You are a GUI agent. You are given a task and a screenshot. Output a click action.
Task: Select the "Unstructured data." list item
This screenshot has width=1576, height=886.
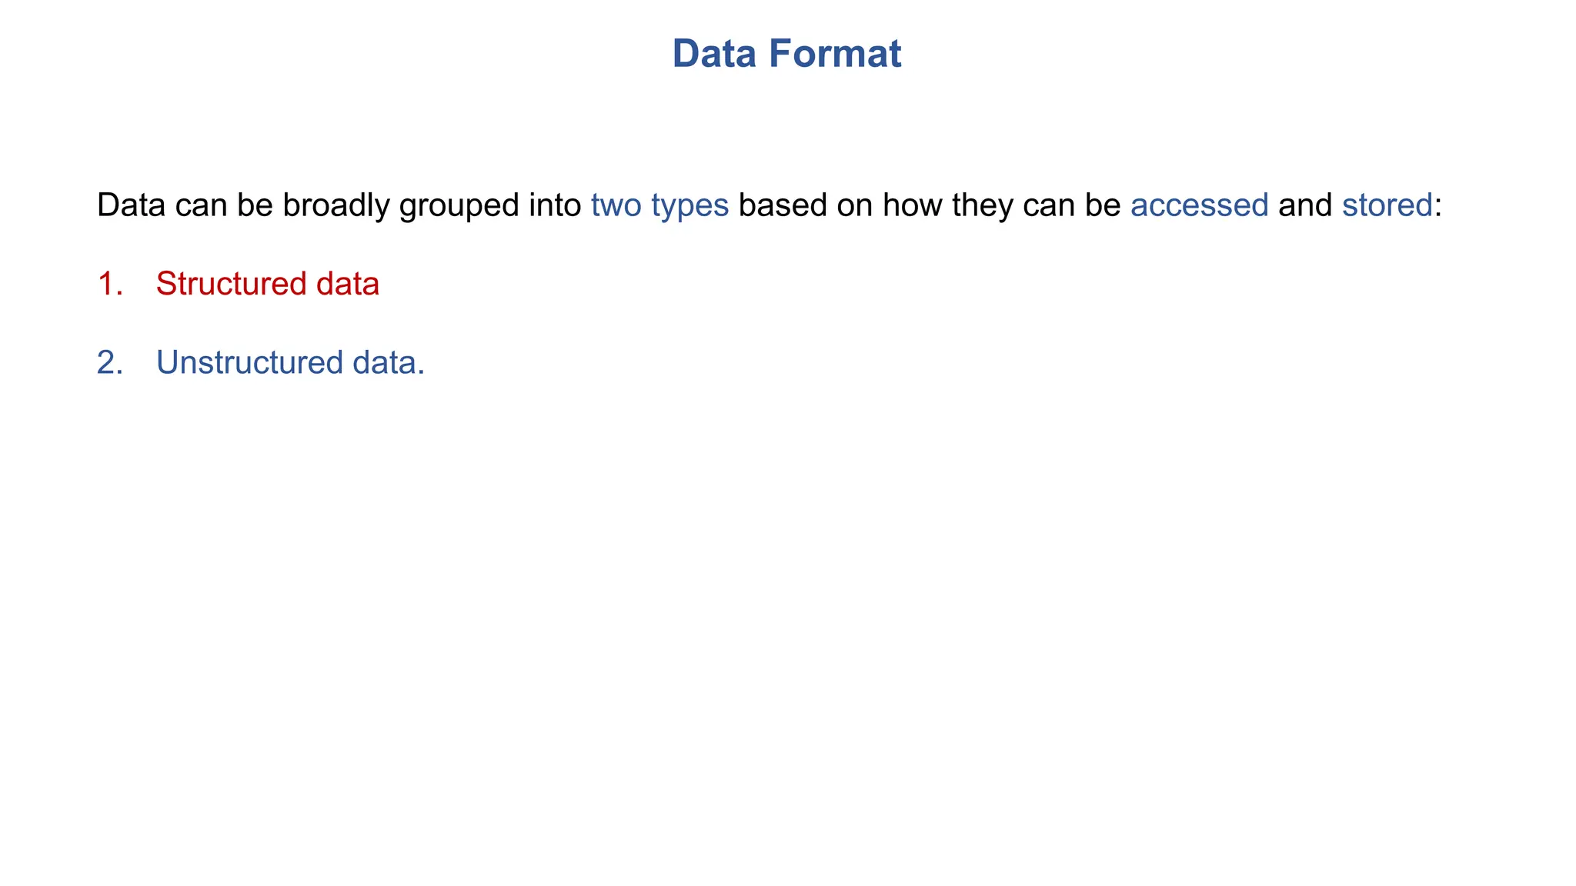(290, 362)
